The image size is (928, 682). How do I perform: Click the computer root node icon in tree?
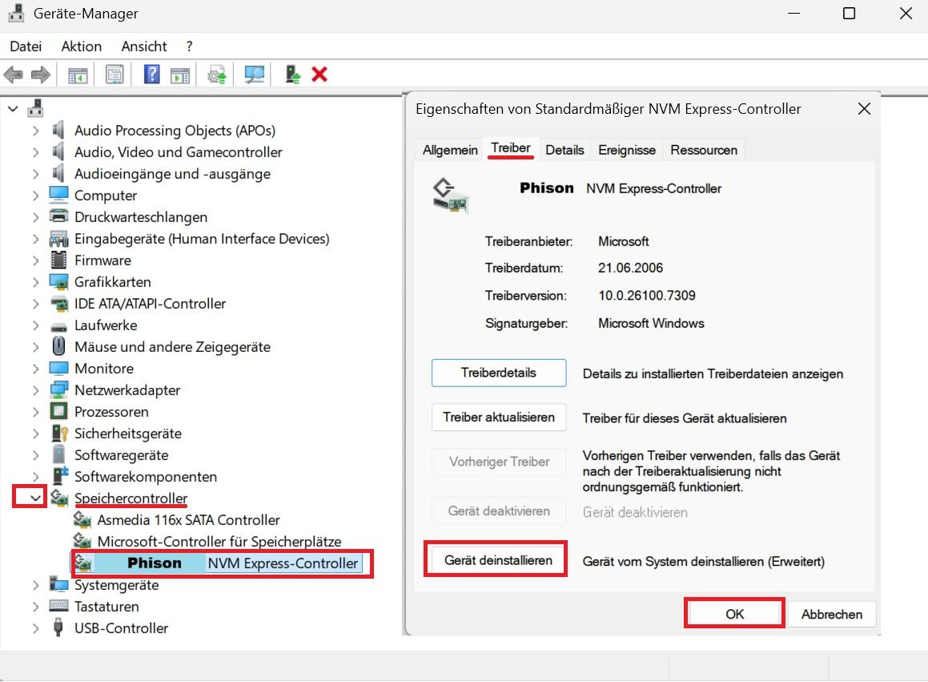click(x=35, y=108)
